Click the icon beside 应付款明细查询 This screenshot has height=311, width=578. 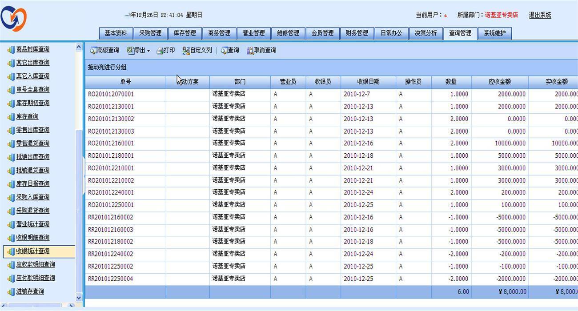pos(11,278)
